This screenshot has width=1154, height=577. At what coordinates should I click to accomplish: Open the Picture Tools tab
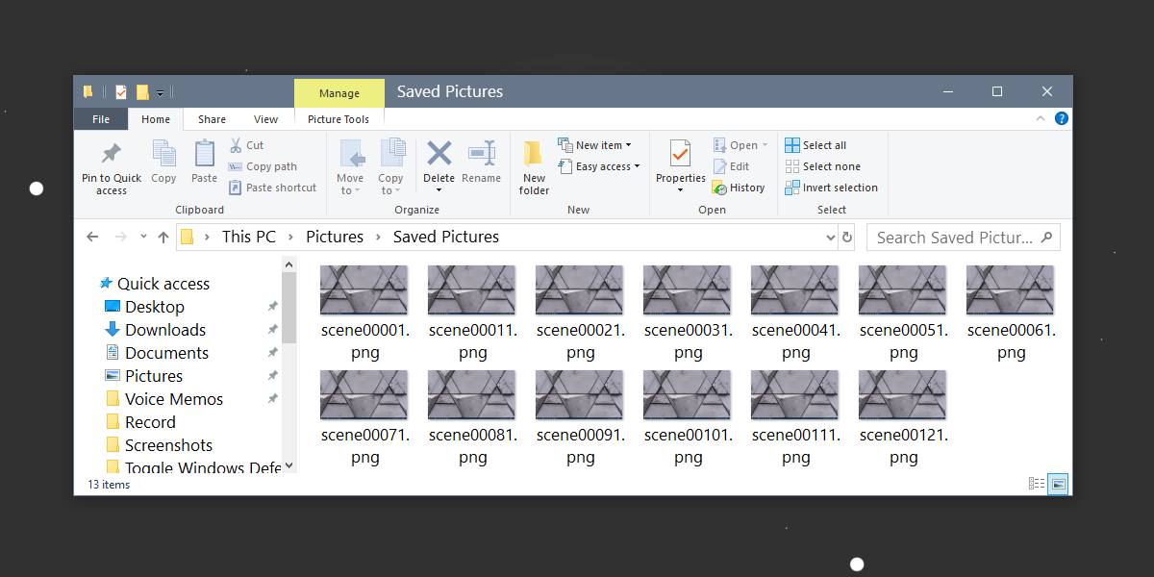coord(339,119)
